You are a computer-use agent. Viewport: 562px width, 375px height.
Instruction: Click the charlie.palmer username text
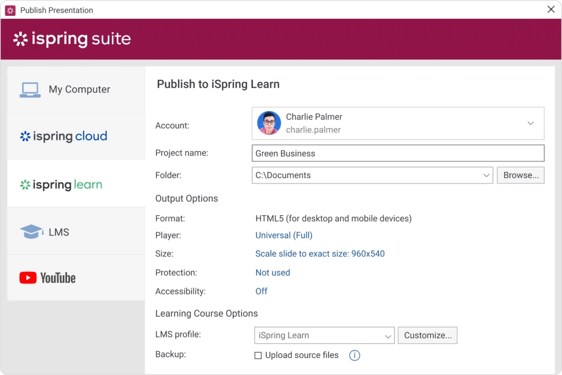[313, 130]
